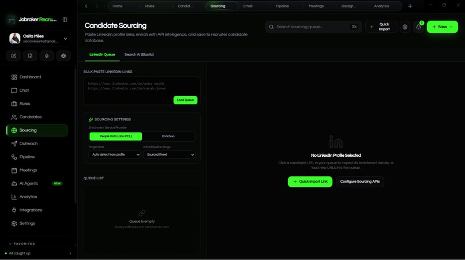The height and width of the screenshot is (260, 465).
Task: Select Enrichuo enrichment provider
Action: coord(168,137)
